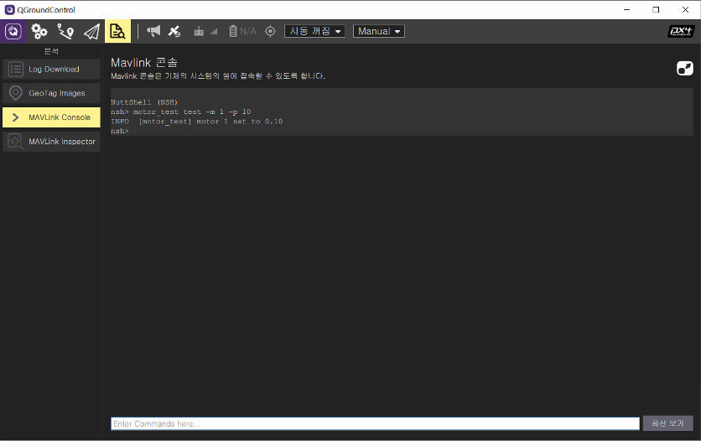Image resolution: width=701 pixels, height=441 pixels.
Task: Show vehicle messages megaphone icon
Action: [153, 31]
